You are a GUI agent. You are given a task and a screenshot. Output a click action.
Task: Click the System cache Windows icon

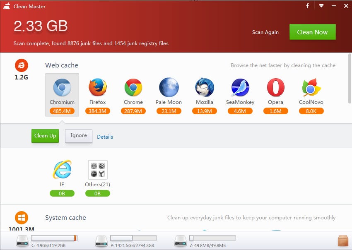[x=21, y=218]
